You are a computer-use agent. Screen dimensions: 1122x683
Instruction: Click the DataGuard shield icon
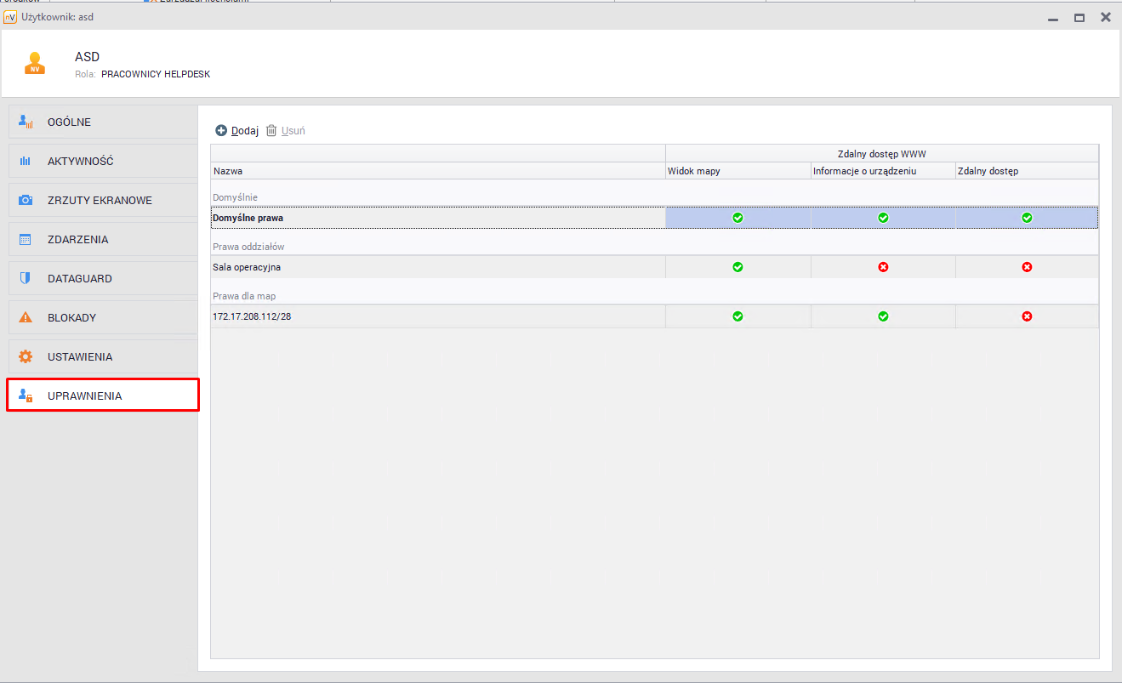coord(26,278)
